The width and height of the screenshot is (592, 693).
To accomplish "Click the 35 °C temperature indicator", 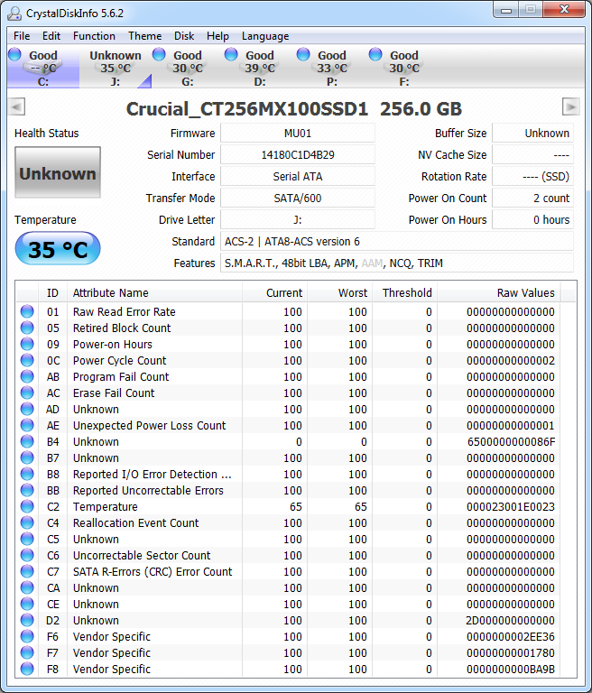I will 58,249.
